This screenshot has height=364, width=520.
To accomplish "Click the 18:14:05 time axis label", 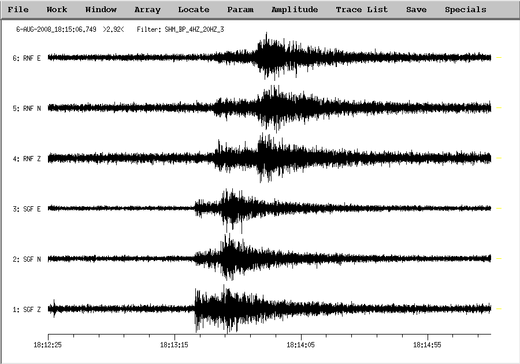I will point(301,345).
